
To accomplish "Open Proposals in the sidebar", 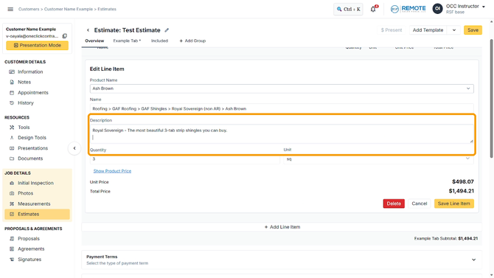I will coord(29,239).
